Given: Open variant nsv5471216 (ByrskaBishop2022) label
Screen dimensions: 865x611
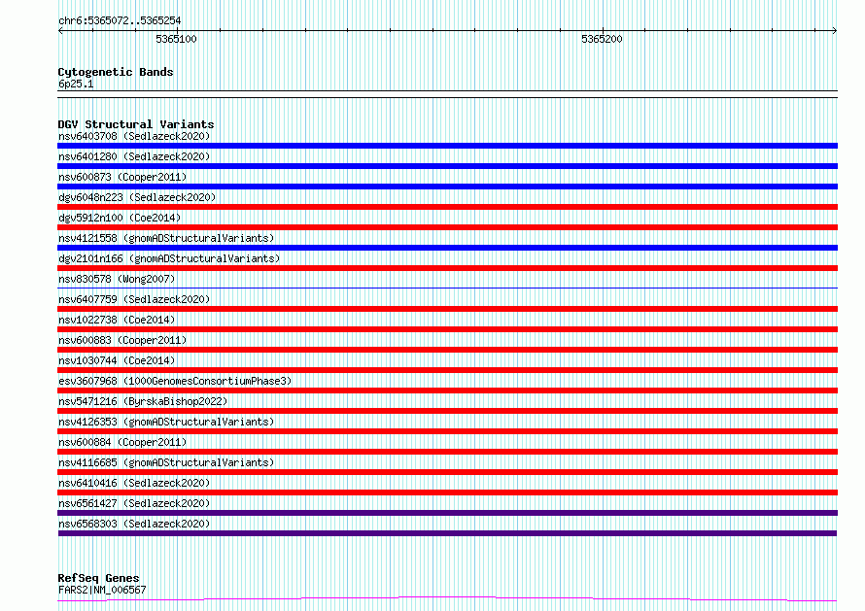Looking at the screenshot, I should point(143,401).
